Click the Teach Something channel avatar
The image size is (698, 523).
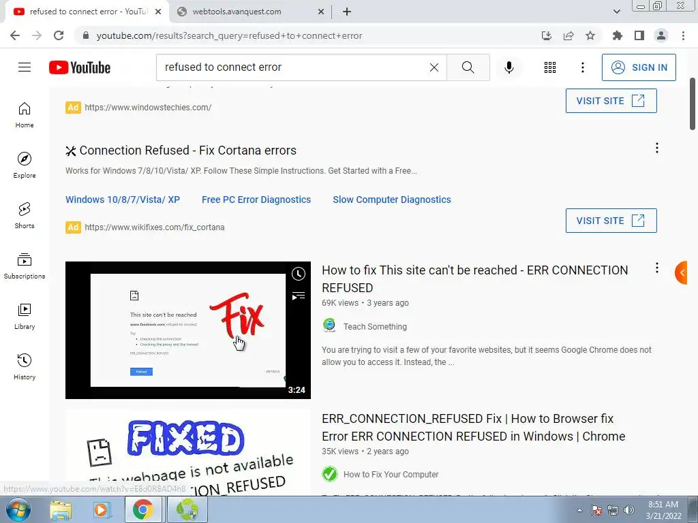329,326
